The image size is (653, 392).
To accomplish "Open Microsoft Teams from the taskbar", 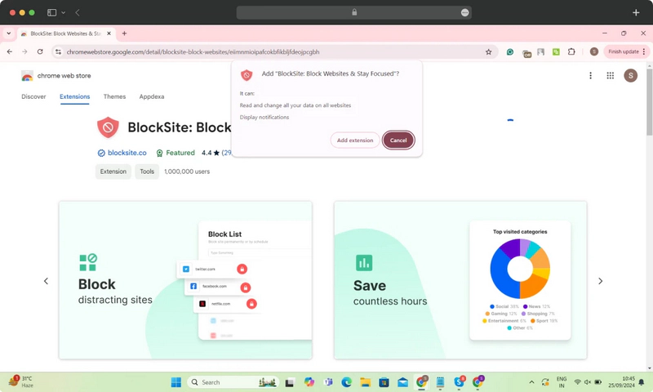I will 328,382.
